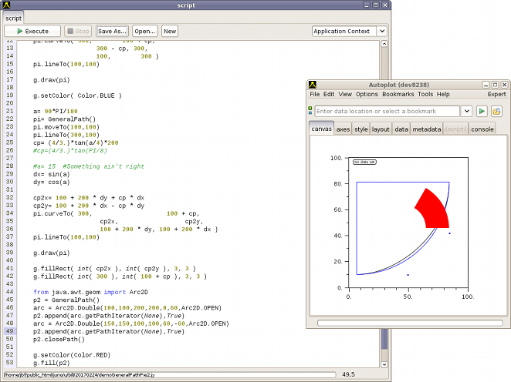The image size is (511, 382).
Task: Open the Bookmarks menu
Action: [398, 94]
